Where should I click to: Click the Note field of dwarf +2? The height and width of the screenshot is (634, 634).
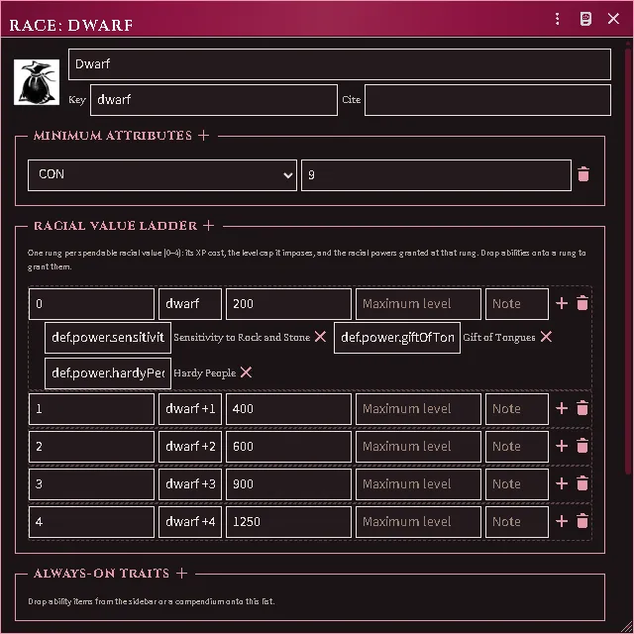(517, 447)
